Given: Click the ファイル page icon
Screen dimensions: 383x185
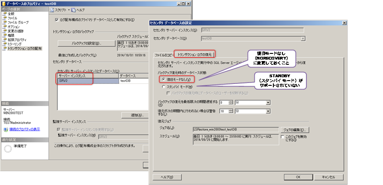Looking at the screenshot, I should click(x=4, y=18).
